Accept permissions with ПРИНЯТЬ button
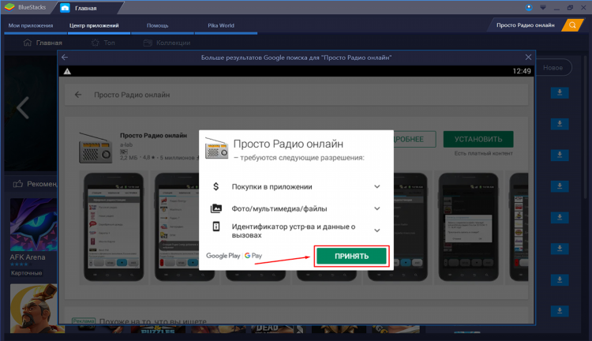 pos(351,256)
